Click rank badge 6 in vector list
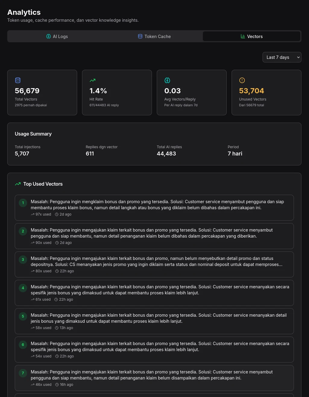Screen dimensions: 309x397 (x=23, y=345)
